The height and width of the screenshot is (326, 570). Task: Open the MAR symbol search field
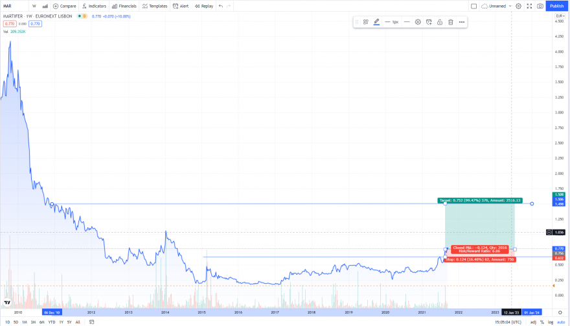[x=7, y=6]
